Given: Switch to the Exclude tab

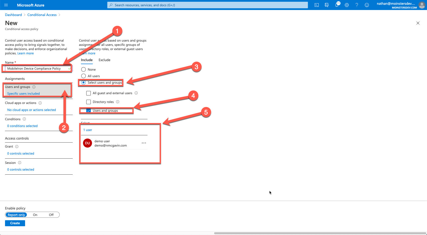Looking at the screenshot, I should point(104,60).
